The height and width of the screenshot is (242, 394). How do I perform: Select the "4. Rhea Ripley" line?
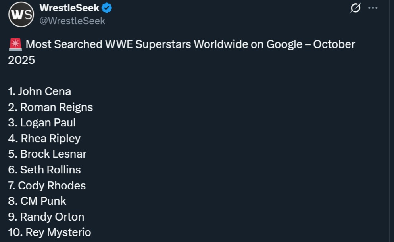tap(44, 138)
